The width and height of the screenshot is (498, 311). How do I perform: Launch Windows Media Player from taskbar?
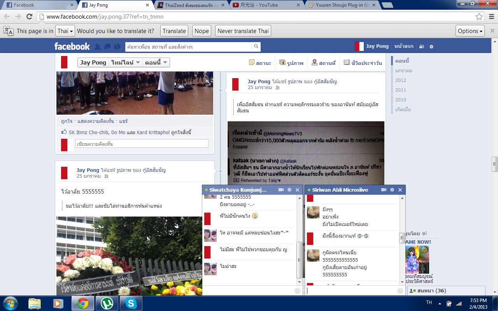point(58,303)
